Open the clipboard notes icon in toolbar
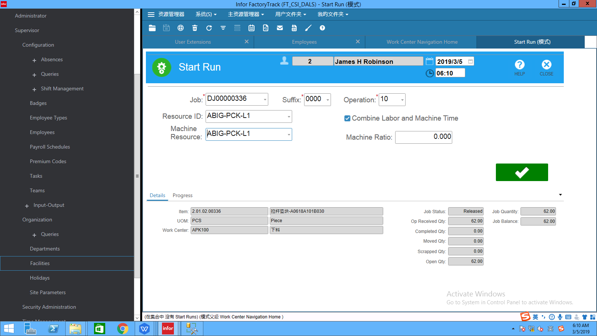597x336 pixels. [x=251, y=28]
